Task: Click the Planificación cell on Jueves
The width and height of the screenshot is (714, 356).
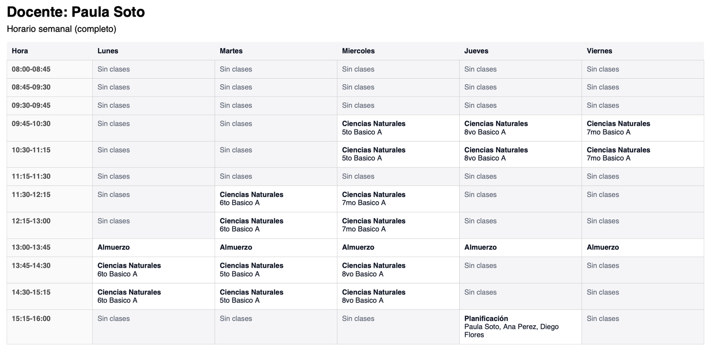Action: (x=511, y=327)
